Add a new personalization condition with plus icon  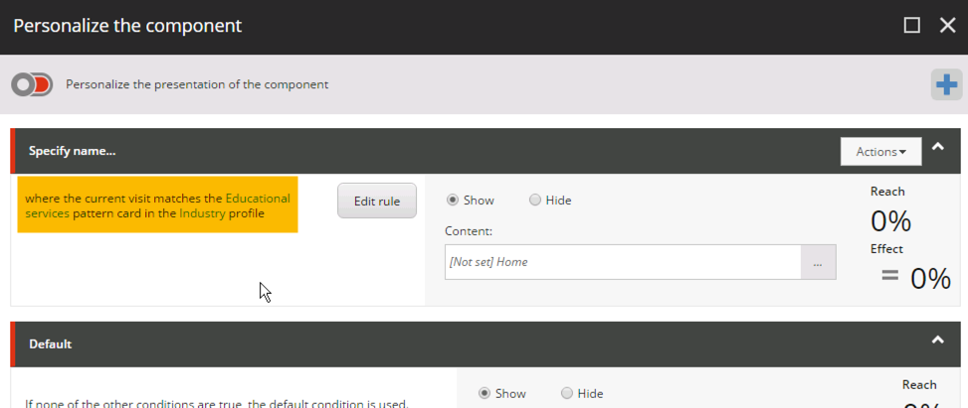pos(946,85)
